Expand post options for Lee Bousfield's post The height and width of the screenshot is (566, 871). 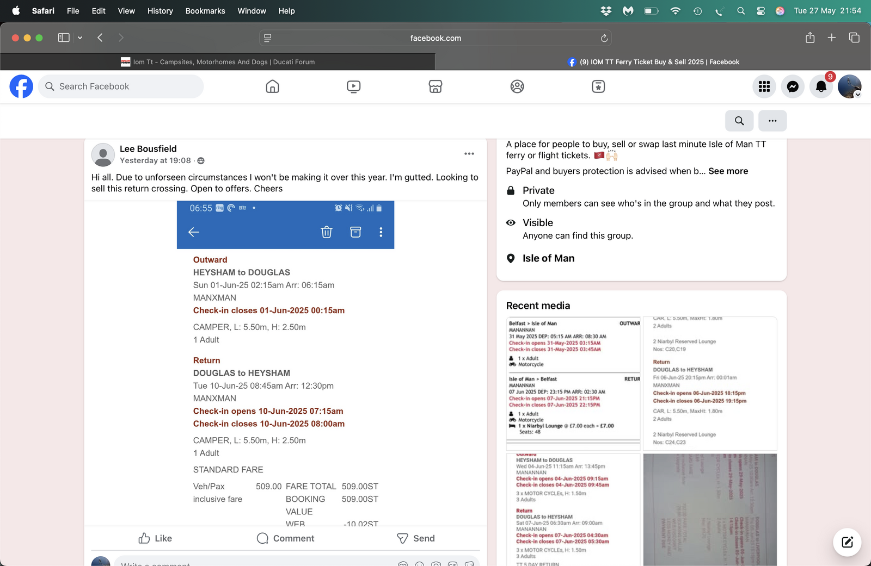click(x=469, y=154)
